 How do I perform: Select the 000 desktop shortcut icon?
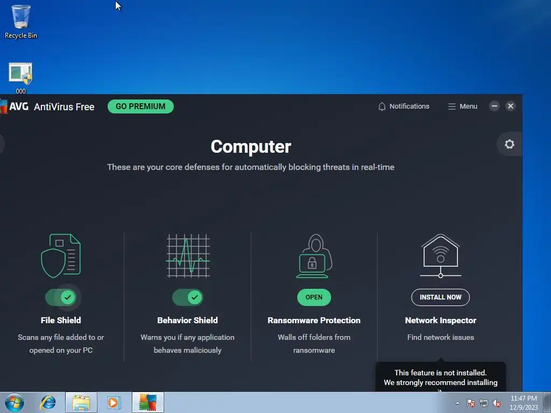click(x=20, y=78)
